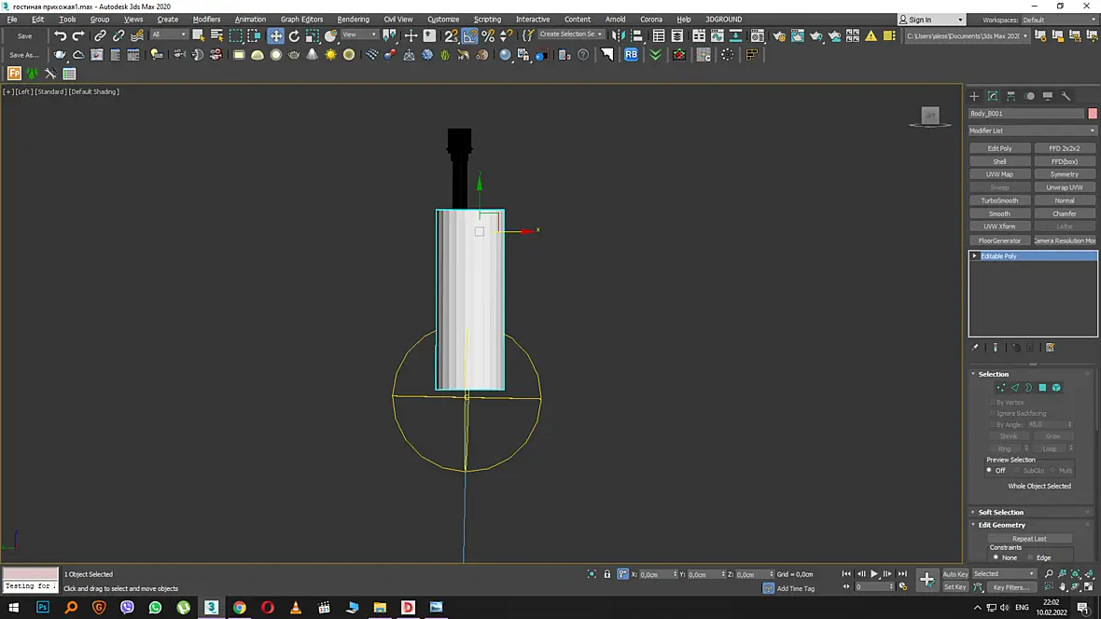This screenshot has width=1101, height=619.
Task: Select the Off preview selection radio
Action: click(x=989, y=470)
